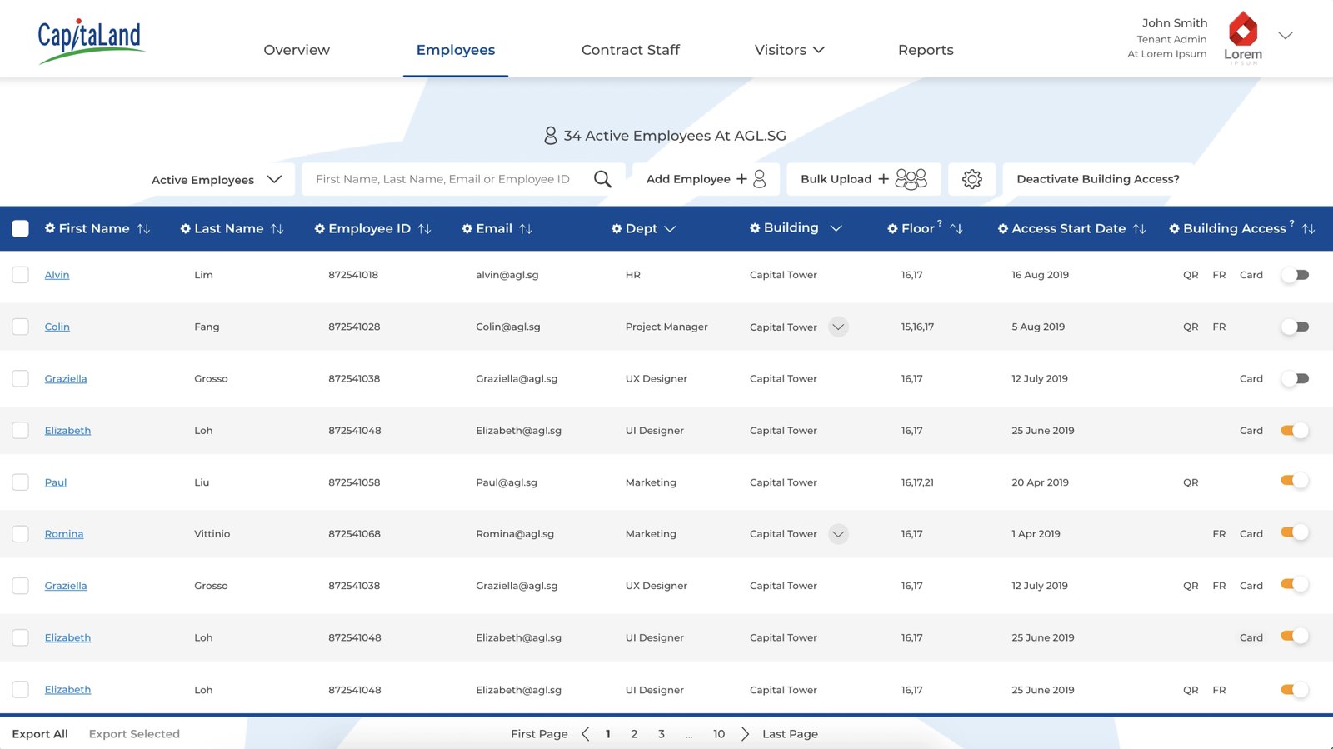Disable building access toggle for Romina
Viewport: 1333px width, 749px height.
[1295, 532]
